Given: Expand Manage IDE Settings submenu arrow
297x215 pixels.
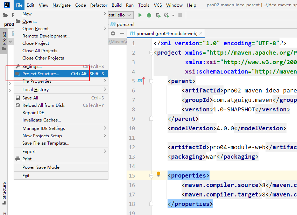Looking at the screenshot, I should [105, 128].
